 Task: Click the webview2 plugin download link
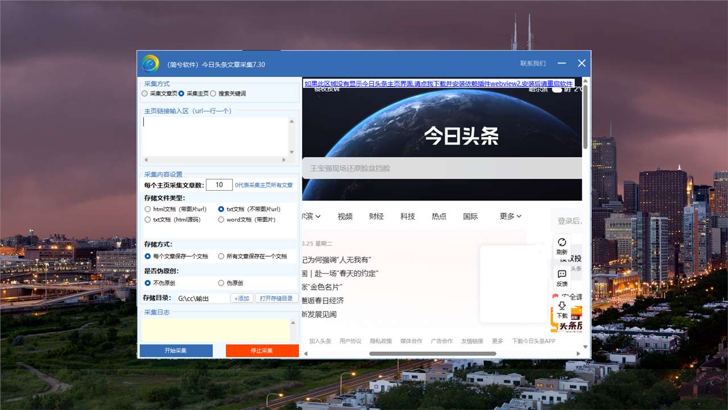pos(439,84)
